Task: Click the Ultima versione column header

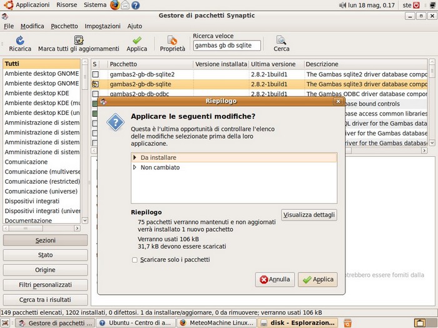Action: [x=277, y=64]
